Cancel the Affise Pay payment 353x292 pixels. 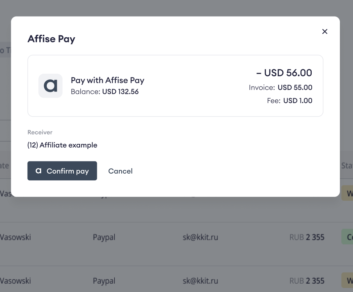click(120, 171)
